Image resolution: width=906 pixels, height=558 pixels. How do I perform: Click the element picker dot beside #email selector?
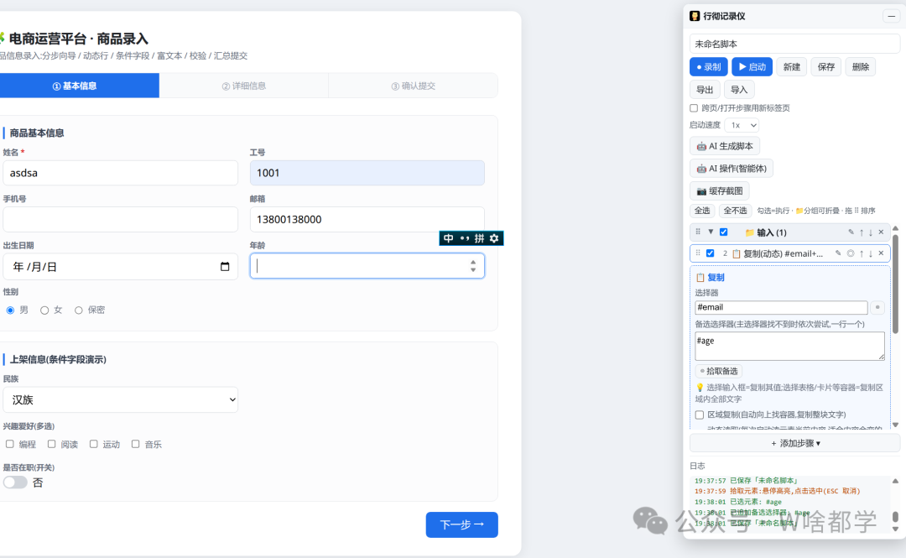(877, 308)
